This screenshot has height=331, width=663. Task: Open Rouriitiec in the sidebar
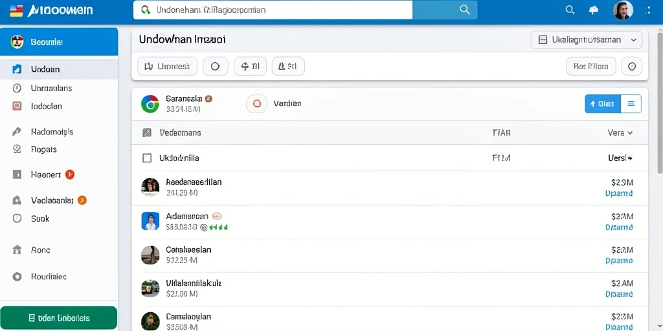pos(49,277)
